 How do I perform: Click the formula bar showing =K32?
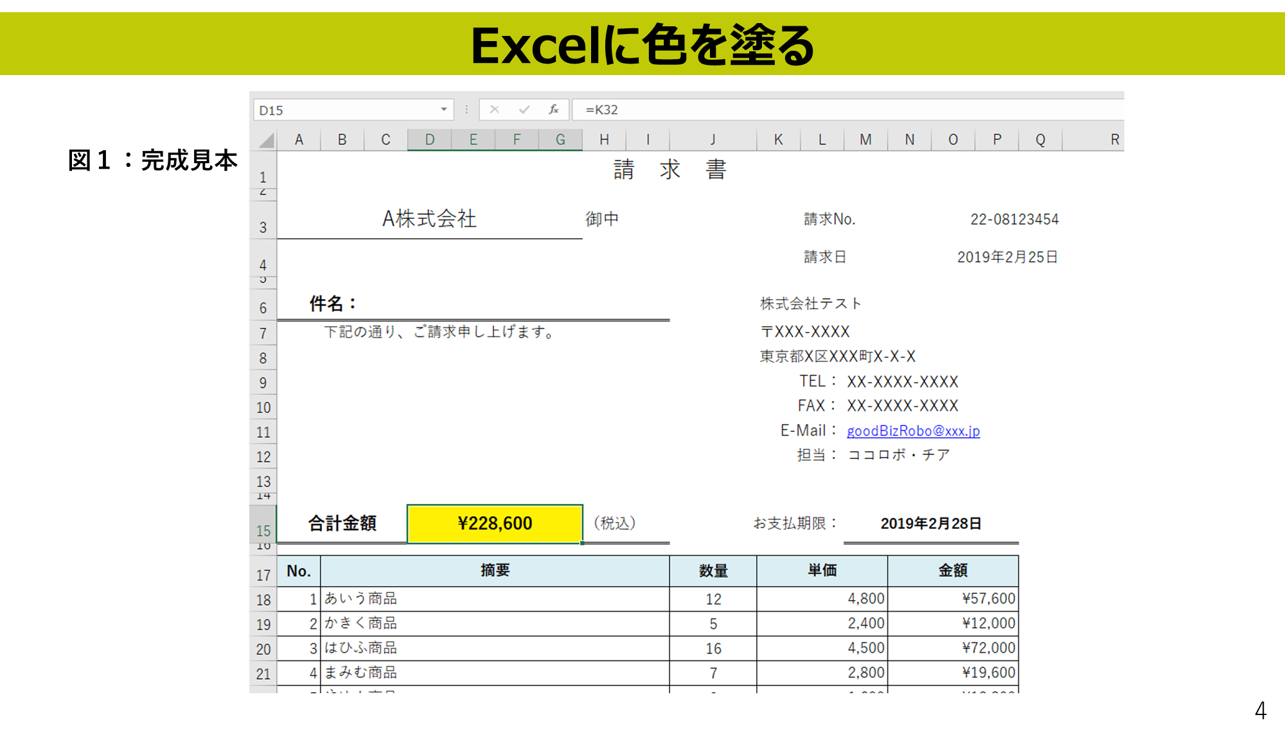pos(848,110)
